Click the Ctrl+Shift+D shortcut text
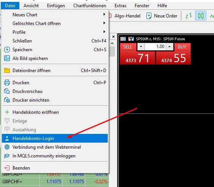Screen dimensions: 214x187 (93, 71)
